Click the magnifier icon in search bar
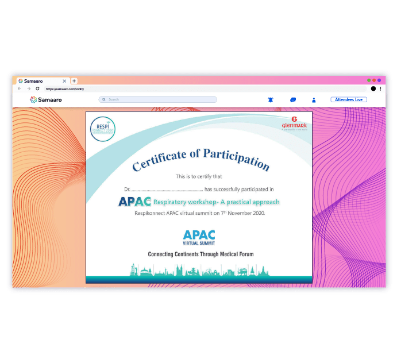 point(104,99)
